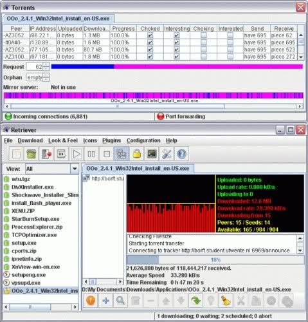Open the View All dropdown arrow
Image resolution: width=308 pixels, height=322 pixels.
point(75,169)
